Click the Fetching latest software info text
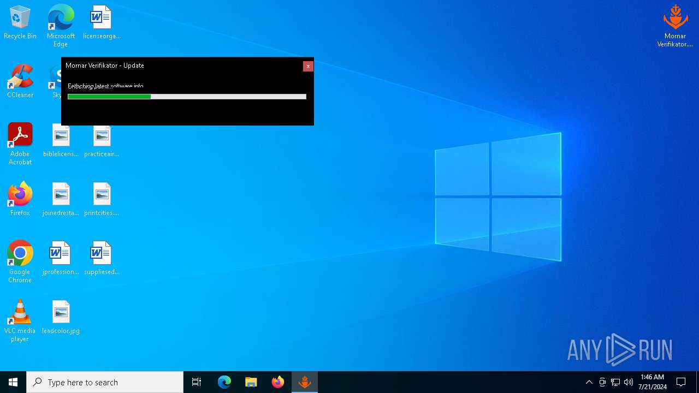Viewport: 699px width, 393px height. pos(105,86)
